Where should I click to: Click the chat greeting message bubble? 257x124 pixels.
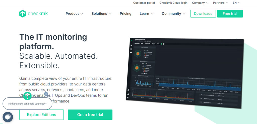click(x=27, y=104)
